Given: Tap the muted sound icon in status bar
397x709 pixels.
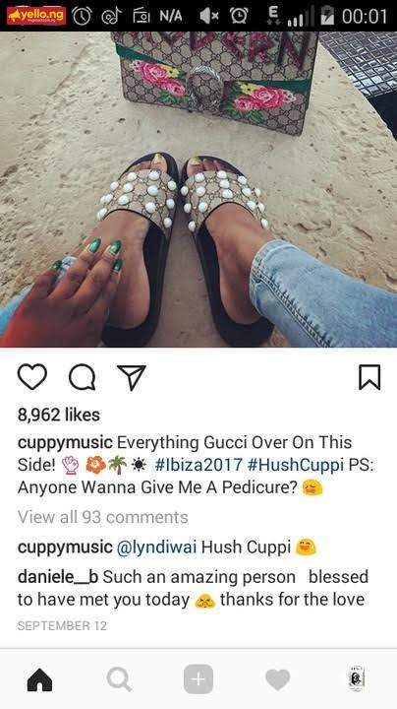Looking at the screenshot, I should click(x=209, y=17).
